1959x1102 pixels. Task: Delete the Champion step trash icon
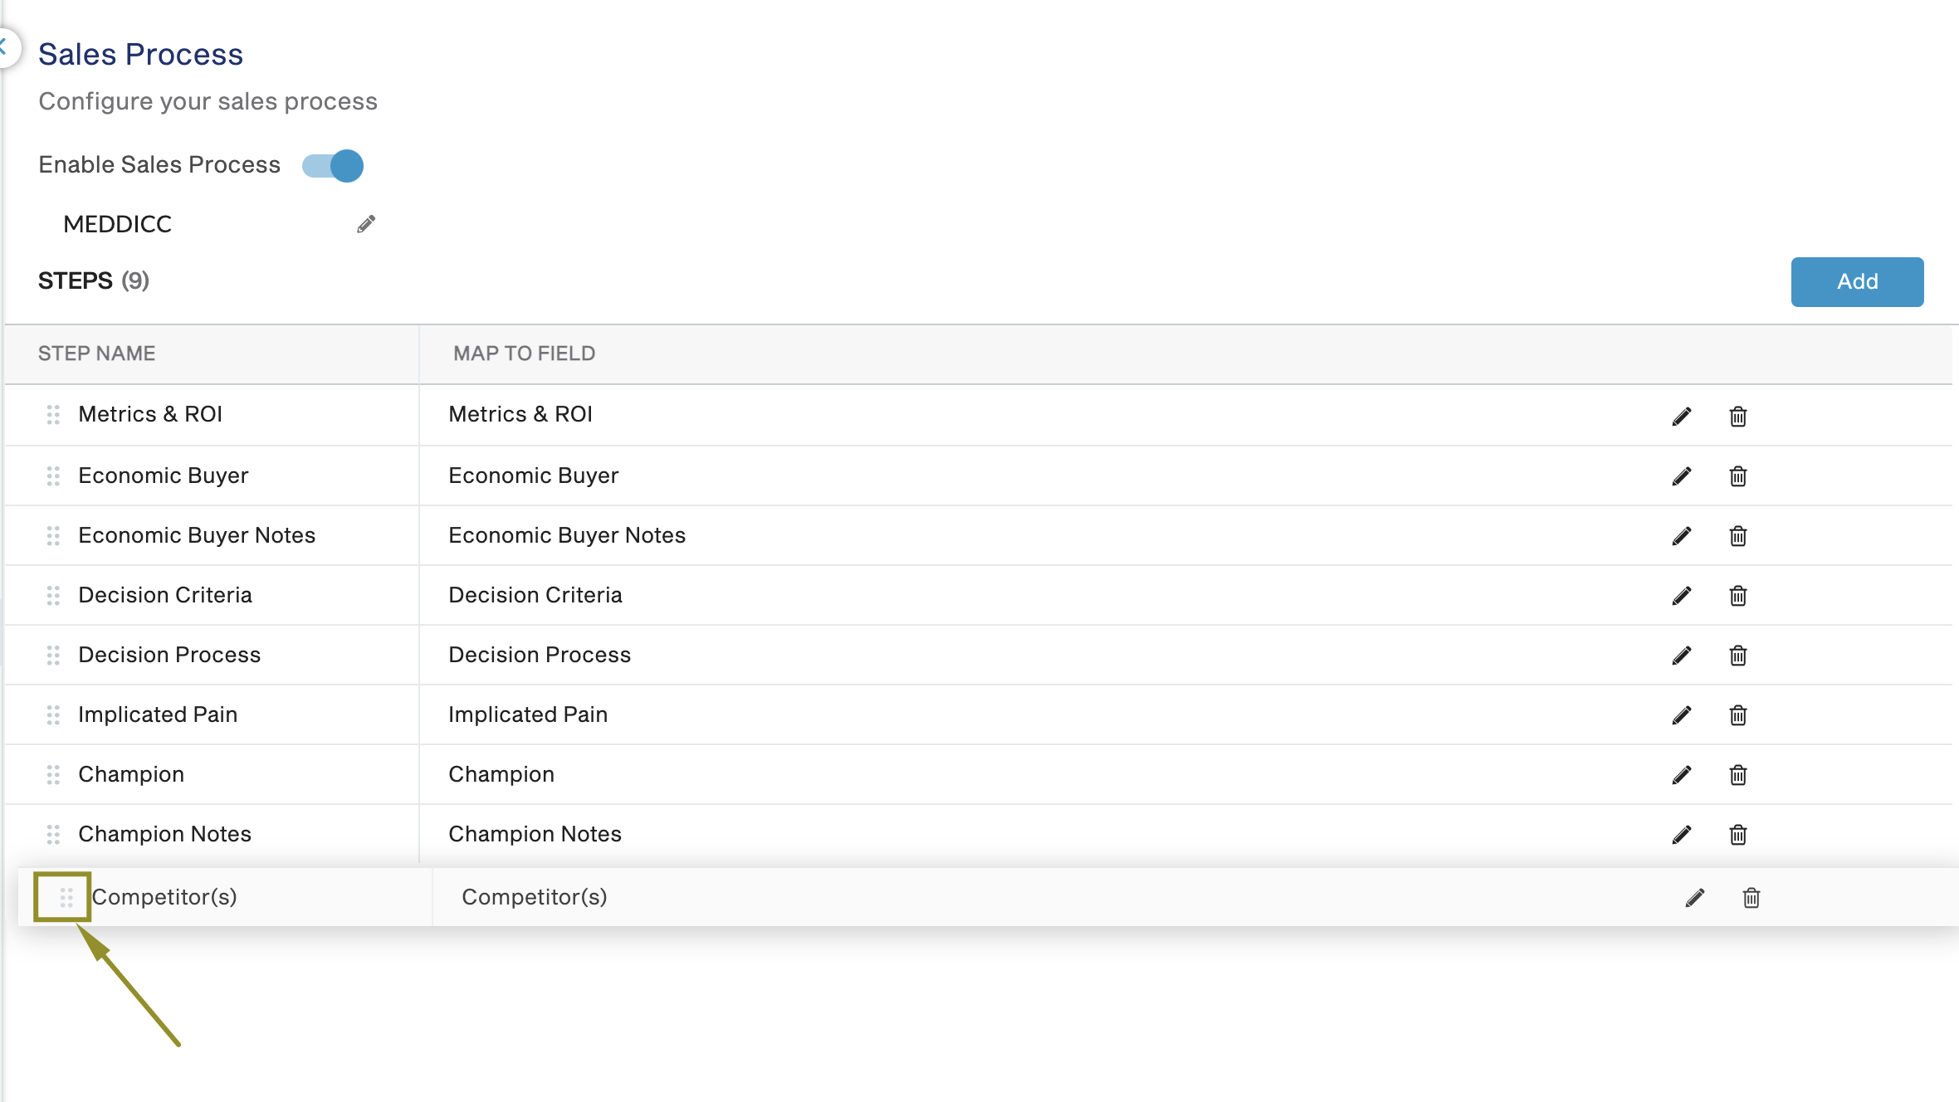[x=1738, y=774]
